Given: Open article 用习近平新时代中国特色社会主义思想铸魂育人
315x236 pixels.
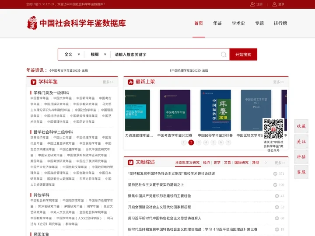Looking at the screenshot, I should tap(164, 218).
